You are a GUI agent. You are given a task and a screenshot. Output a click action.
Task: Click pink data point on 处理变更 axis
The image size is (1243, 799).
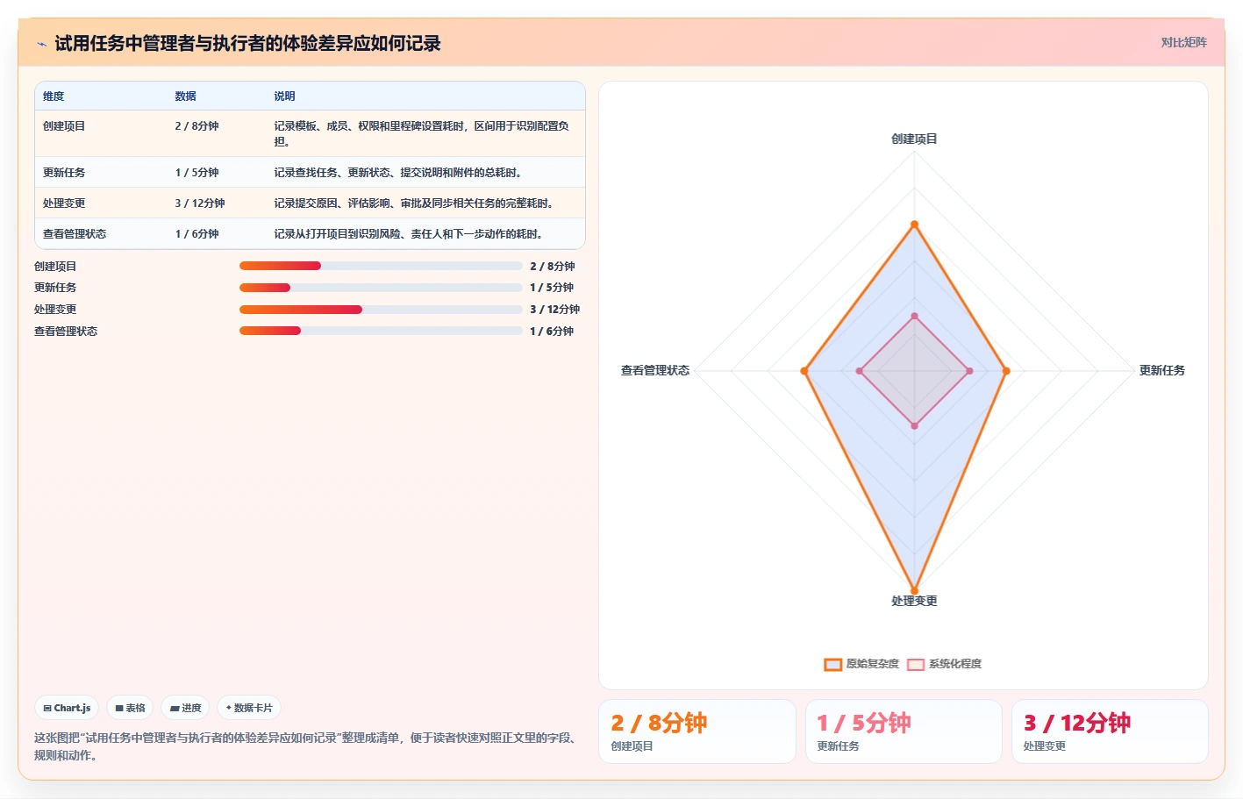pos(914,426)
